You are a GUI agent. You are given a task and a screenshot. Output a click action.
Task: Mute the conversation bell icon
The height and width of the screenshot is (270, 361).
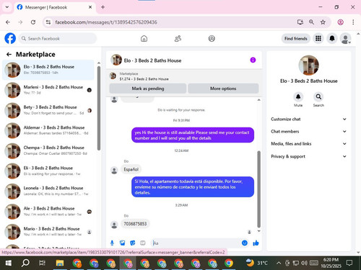(298, 96)
